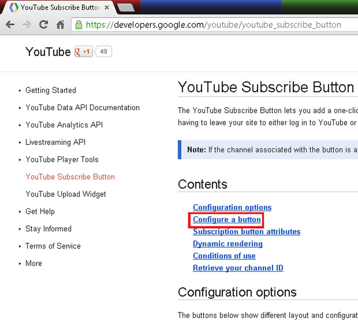Open the browser home page
The image size is (358, 330).
pyautogui.click(x=60, y=25)
